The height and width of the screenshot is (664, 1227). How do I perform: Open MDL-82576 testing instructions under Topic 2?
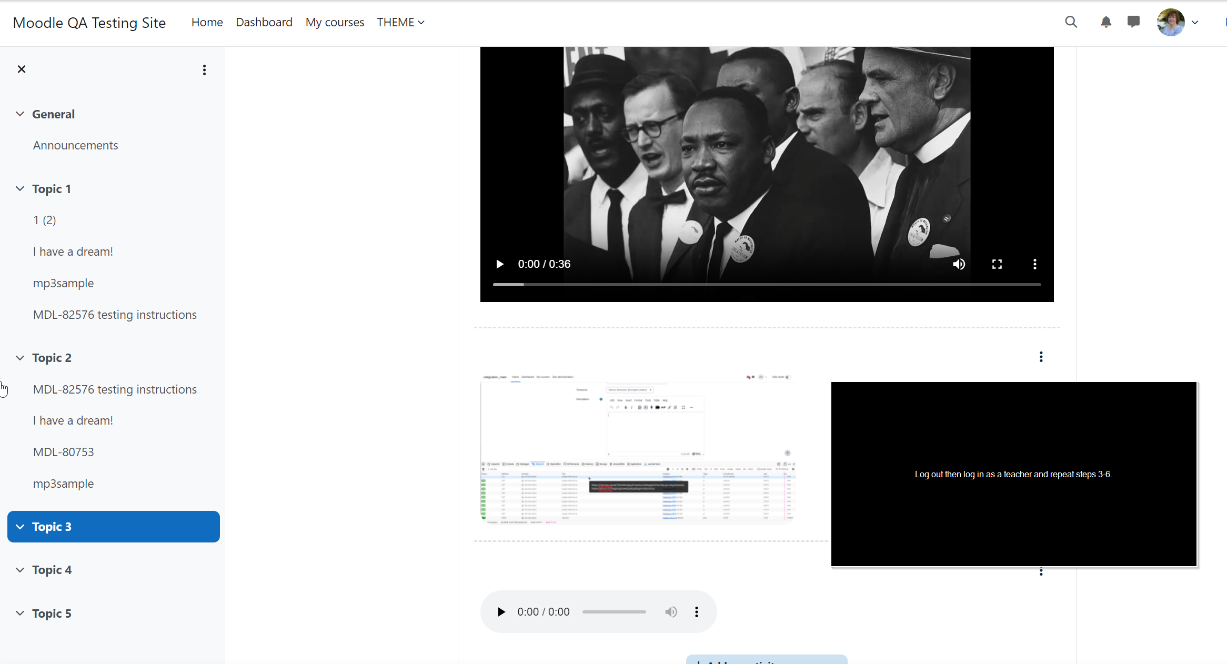[x=115, y=389]
